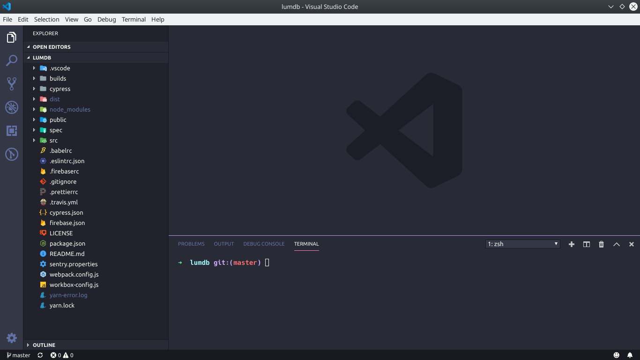Open the terminal selector dropdown 1: zsh
This screenshot has width=640, height=360.
pos(523,244)
